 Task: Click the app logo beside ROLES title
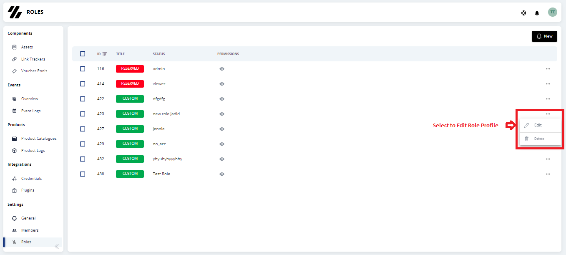[15, 12]
